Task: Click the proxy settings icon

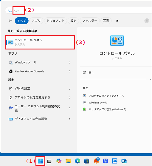Action: point(11,97)
